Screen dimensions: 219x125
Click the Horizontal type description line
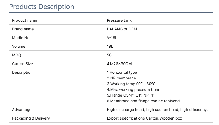tap(122, 72)
